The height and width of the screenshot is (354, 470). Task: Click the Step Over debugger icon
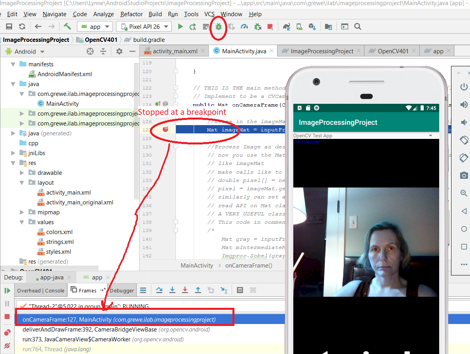click(159, 290)
